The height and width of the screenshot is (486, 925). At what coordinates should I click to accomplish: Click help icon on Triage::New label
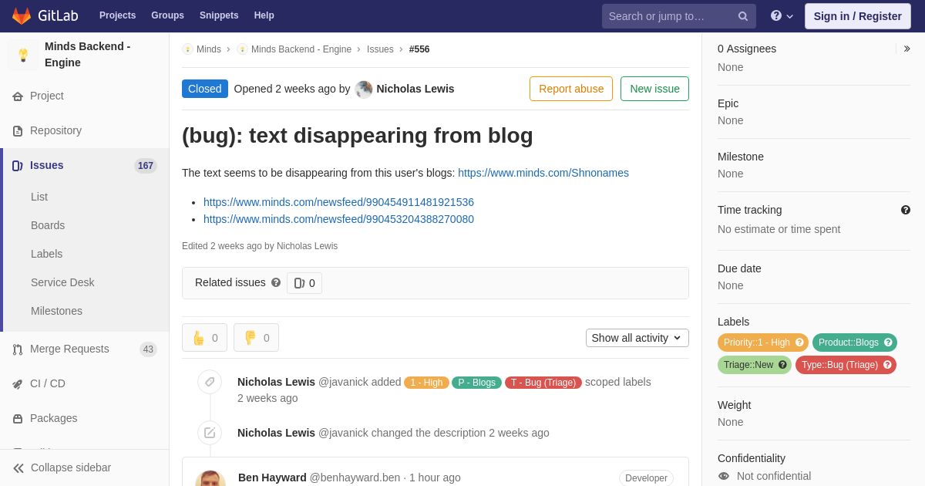782,365
